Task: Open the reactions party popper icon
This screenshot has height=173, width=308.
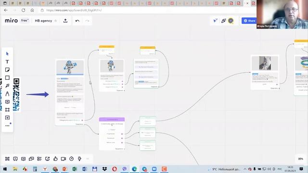Action: point(223,21)
